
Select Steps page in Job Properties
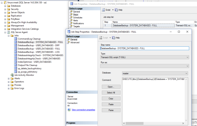(x=76, y=15)
